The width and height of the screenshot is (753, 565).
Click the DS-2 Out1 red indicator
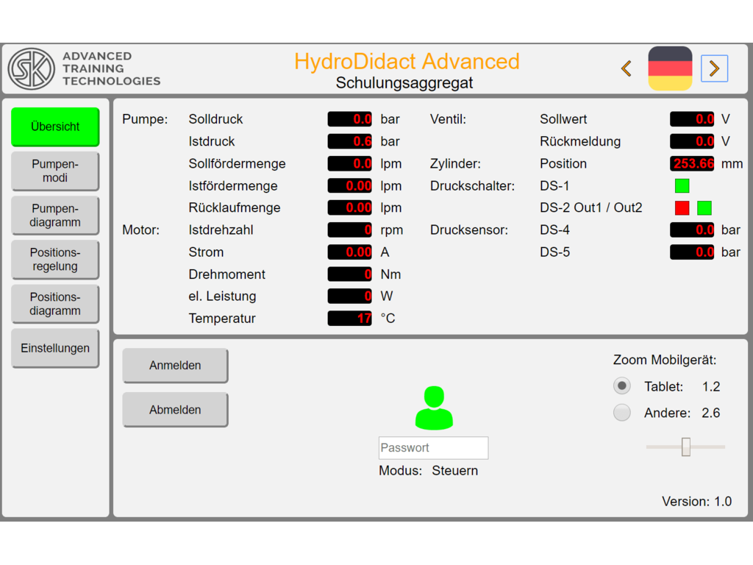(x=682, y=207)
